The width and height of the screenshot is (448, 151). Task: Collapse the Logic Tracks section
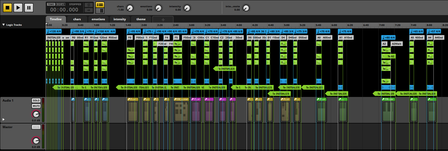tap(4, 25)
